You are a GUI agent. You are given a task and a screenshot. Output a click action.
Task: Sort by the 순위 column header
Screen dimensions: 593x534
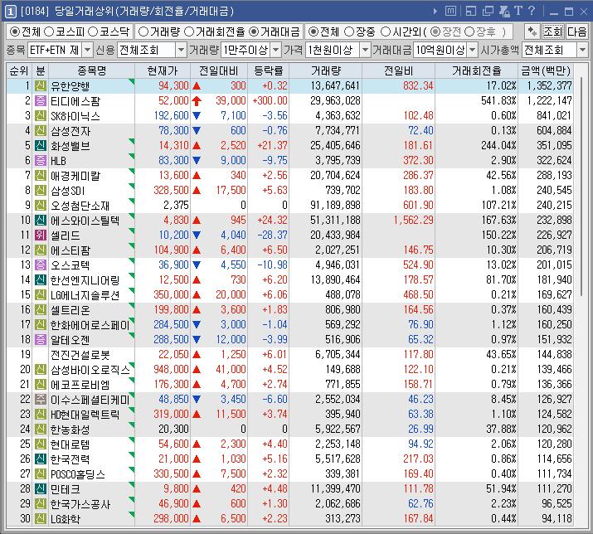point(19,70)
